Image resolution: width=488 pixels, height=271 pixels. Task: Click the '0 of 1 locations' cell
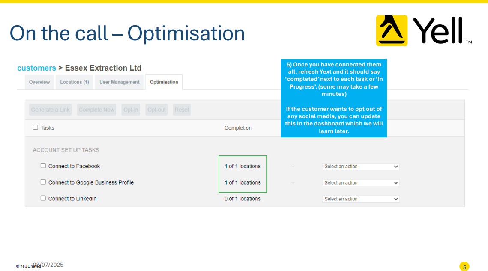coord(243,199)
